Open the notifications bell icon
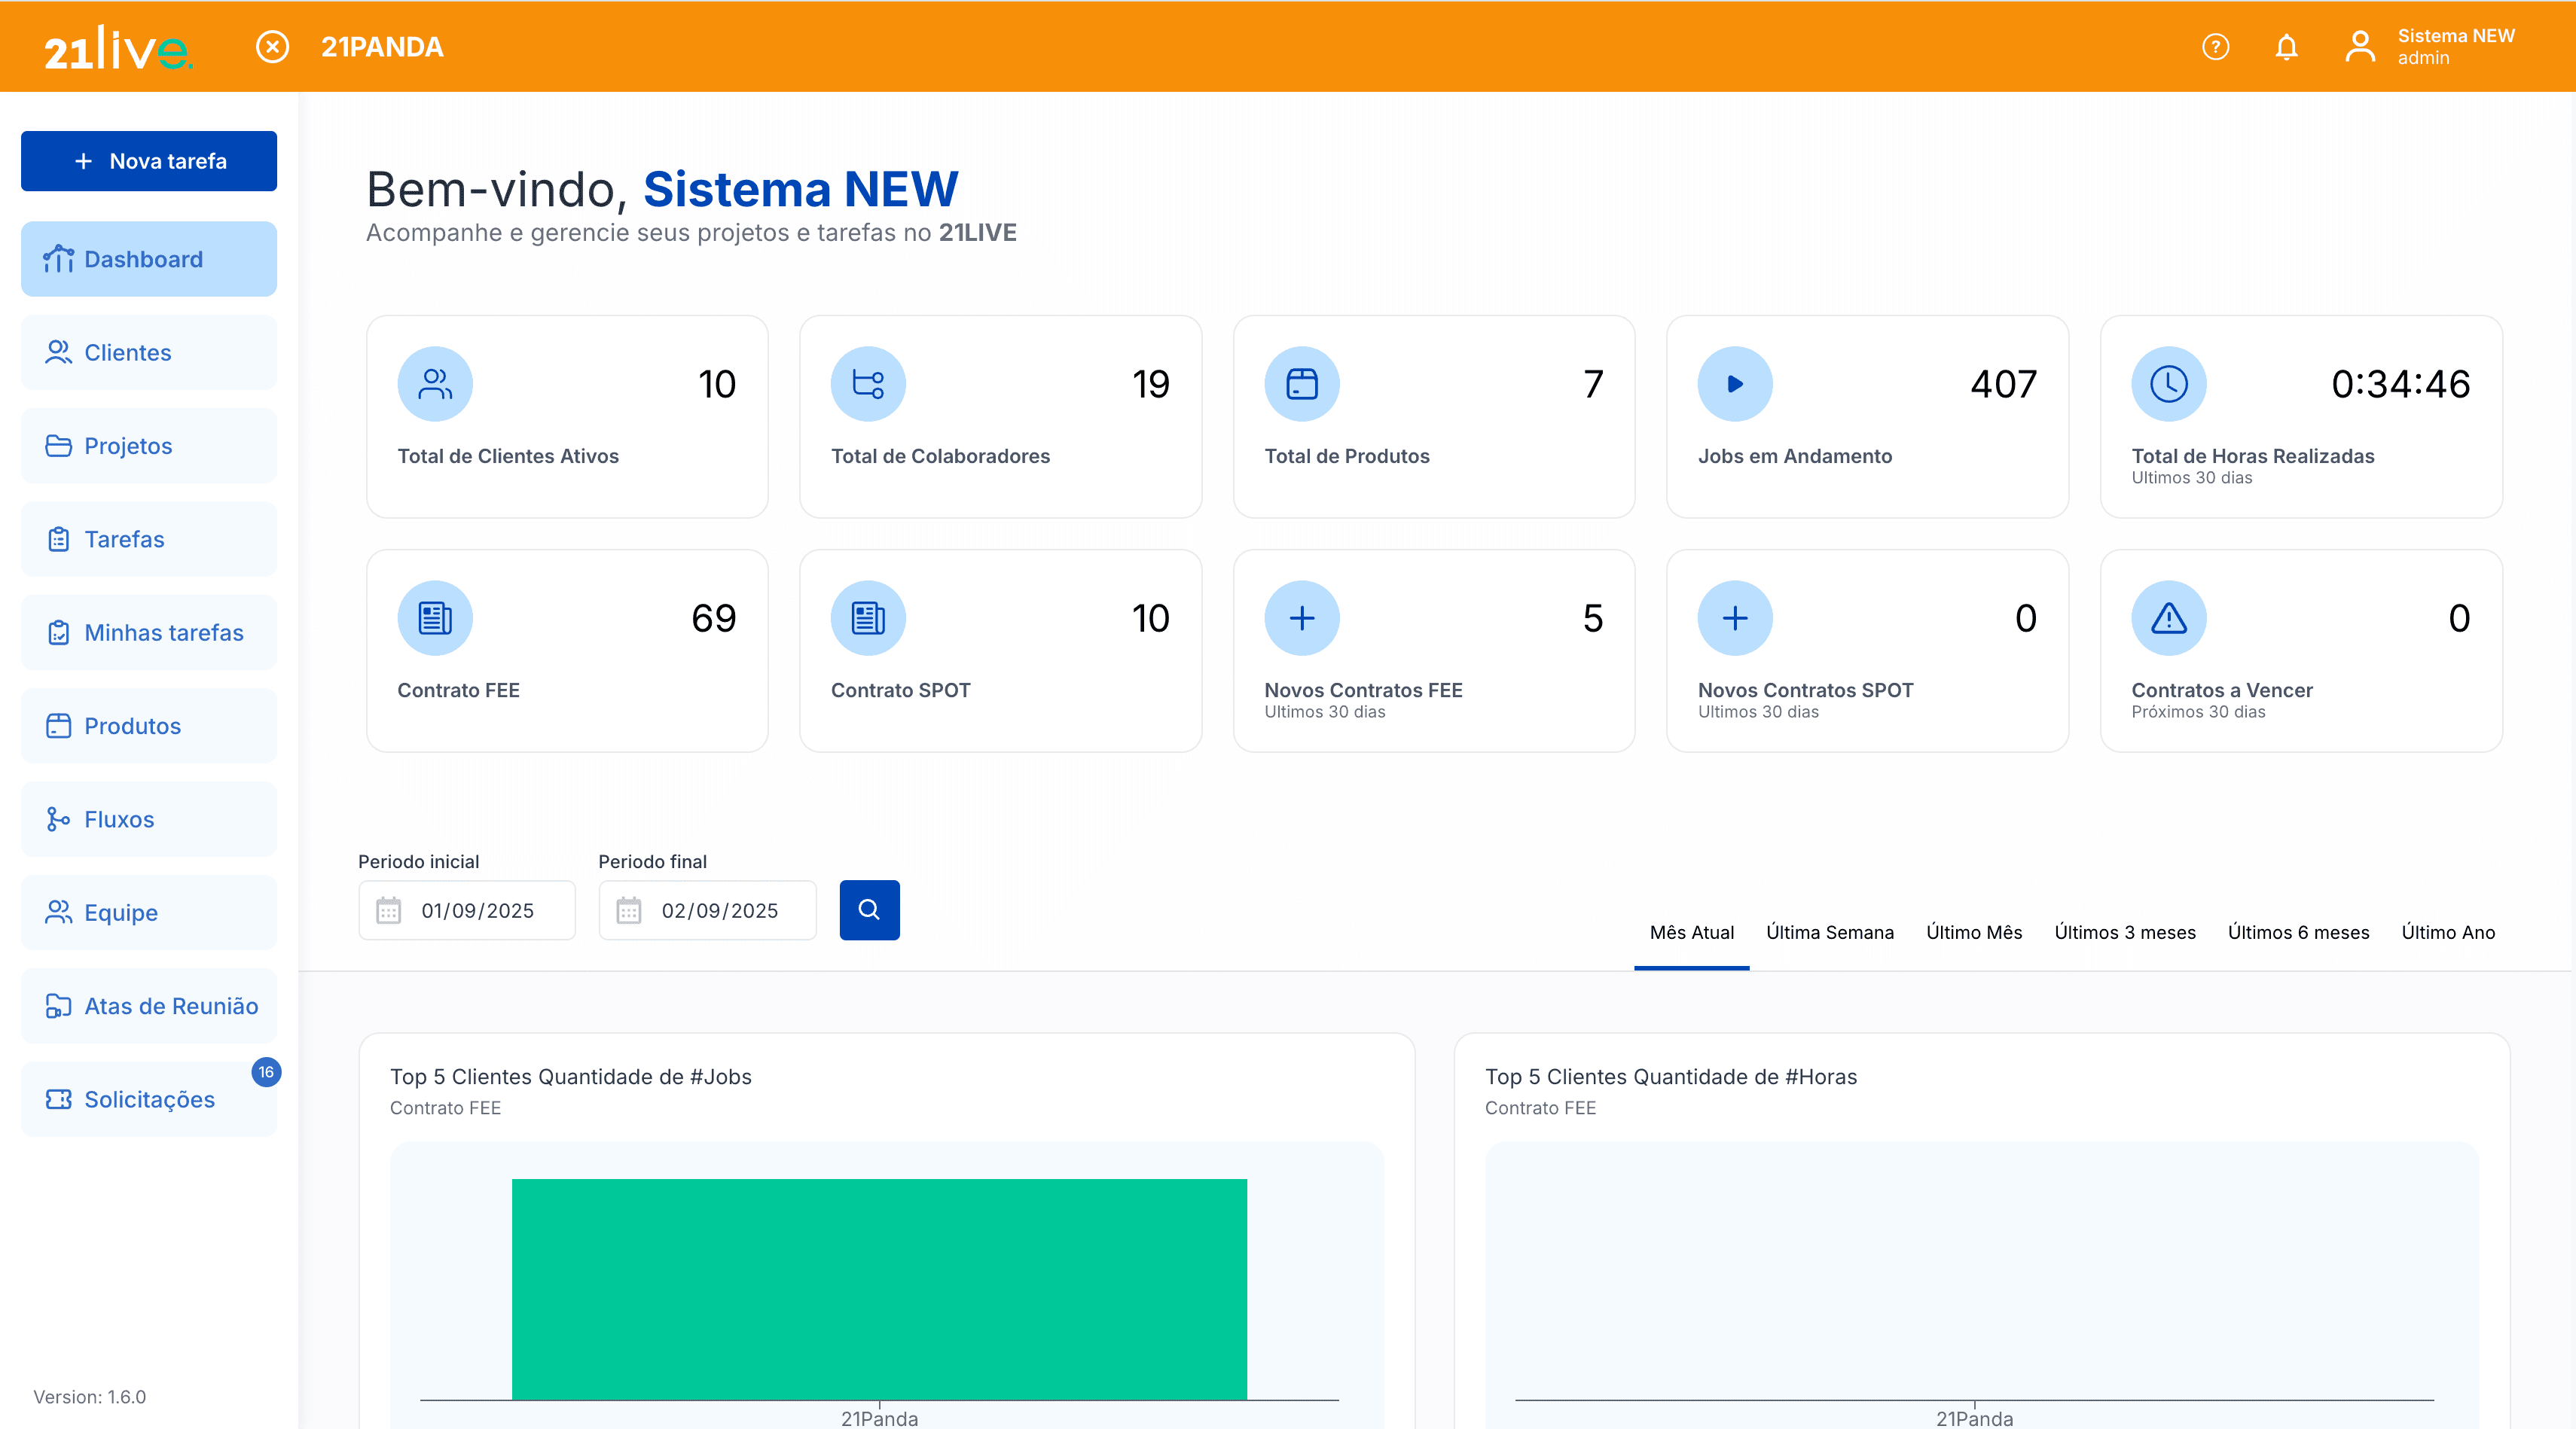 (x=2286, y=46)
